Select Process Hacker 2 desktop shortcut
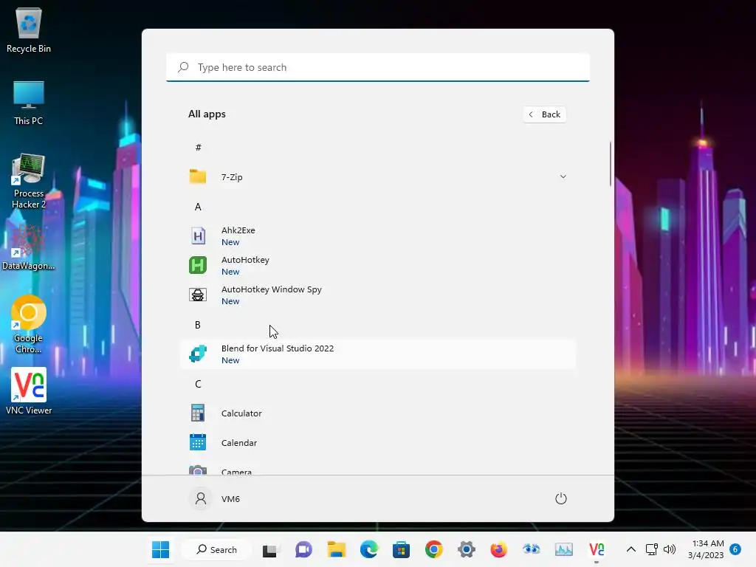This screenshot has height=567, width=756. click(x=29, y=181)
